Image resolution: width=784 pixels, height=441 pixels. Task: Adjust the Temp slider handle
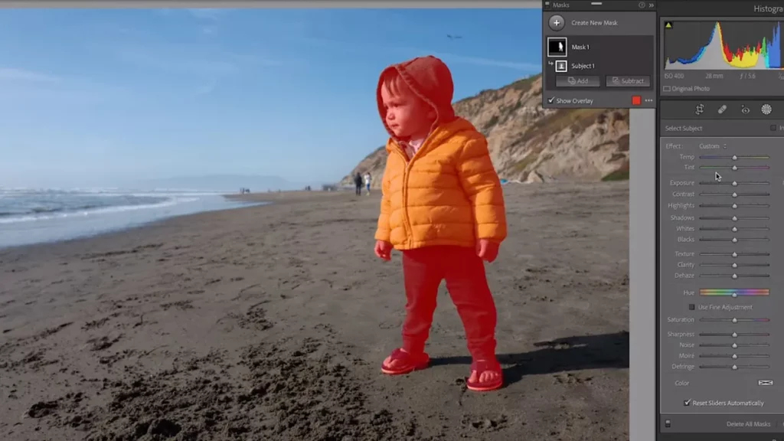pyautogui.click(x=734, y=158)
